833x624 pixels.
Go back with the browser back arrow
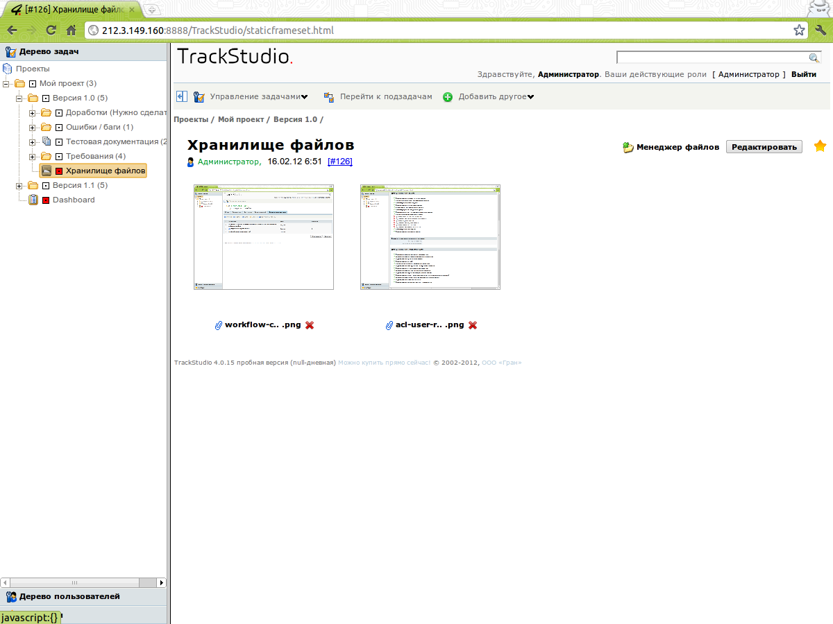point(12,31)
